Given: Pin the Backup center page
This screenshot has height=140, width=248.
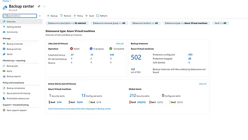Looking at the screenshot, I should (39, 6).
